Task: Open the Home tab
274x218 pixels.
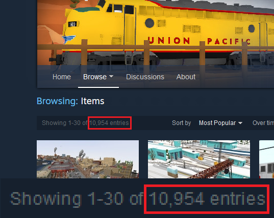Action: (62, 77)
